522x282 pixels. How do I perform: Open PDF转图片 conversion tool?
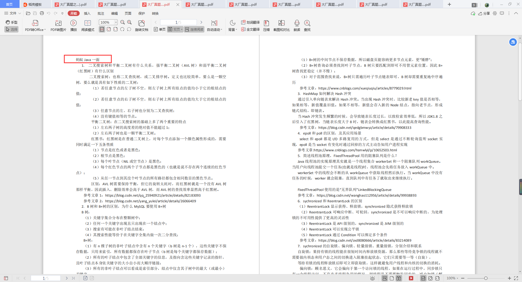click(58, 26)
